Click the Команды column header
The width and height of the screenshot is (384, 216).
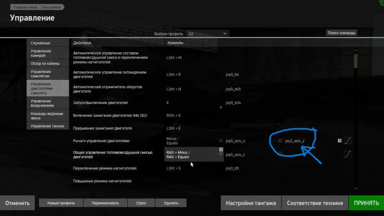coord(175,43)
